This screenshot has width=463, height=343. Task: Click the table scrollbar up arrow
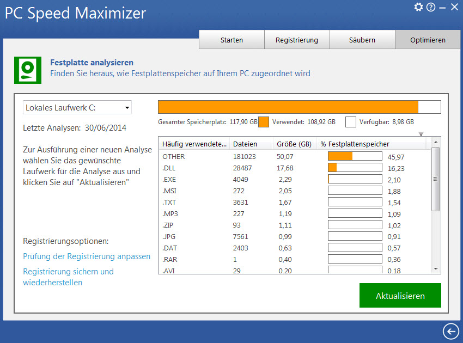point(436,142)
